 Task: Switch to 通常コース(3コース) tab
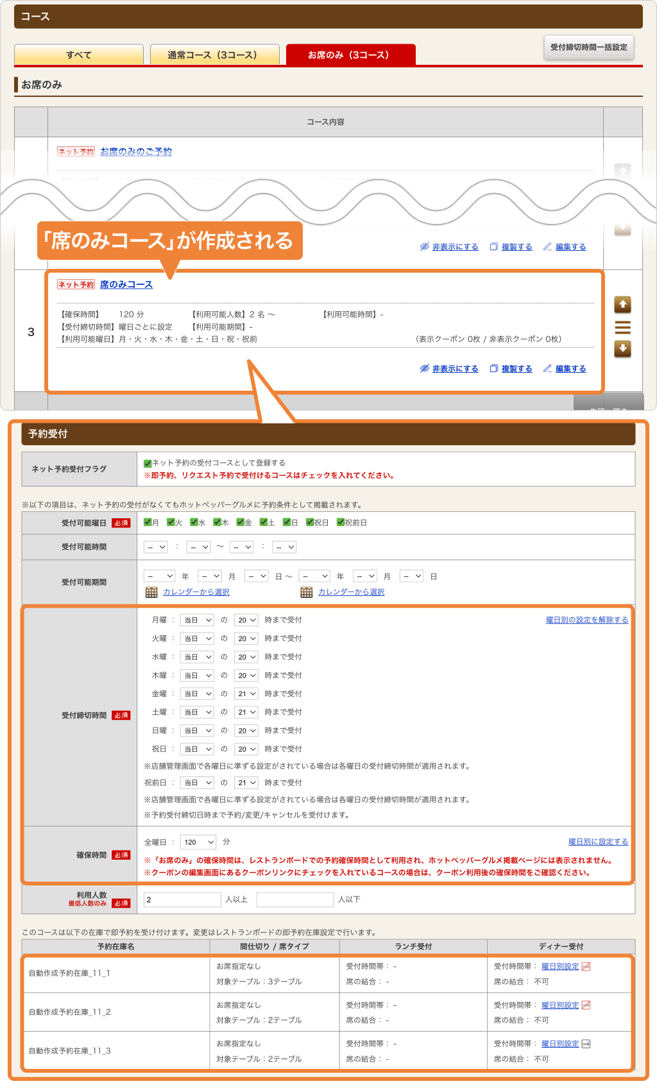215,55
